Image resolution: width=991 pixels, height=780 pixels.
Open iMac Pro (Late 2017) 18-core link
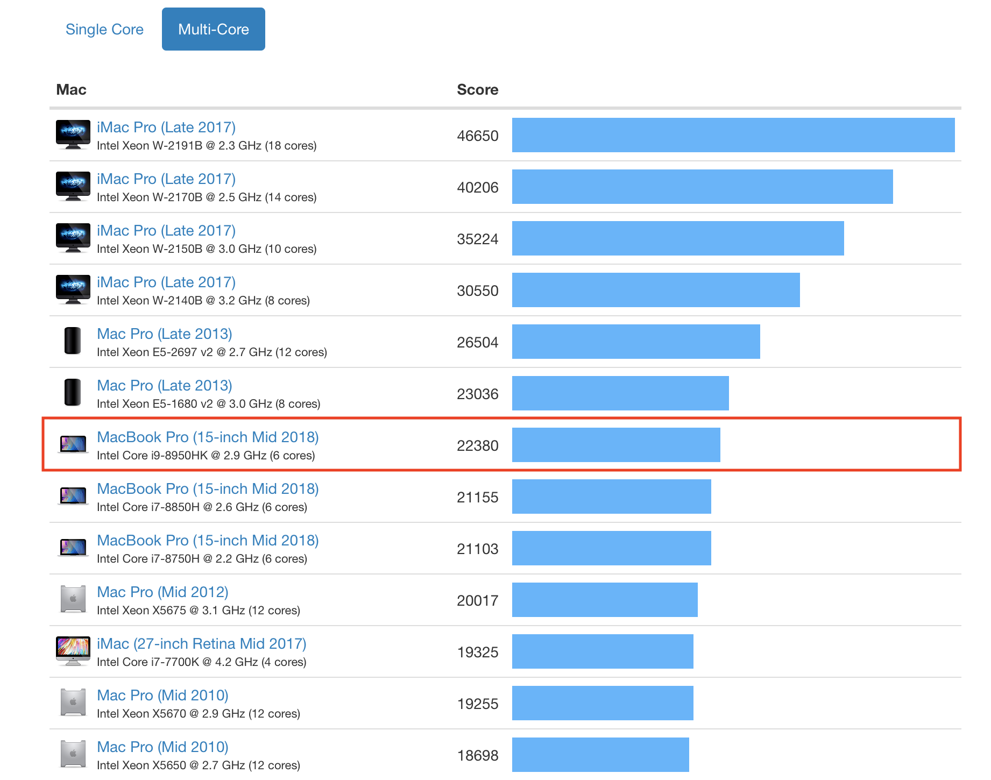pyautogui.click(x=166, y=127)
